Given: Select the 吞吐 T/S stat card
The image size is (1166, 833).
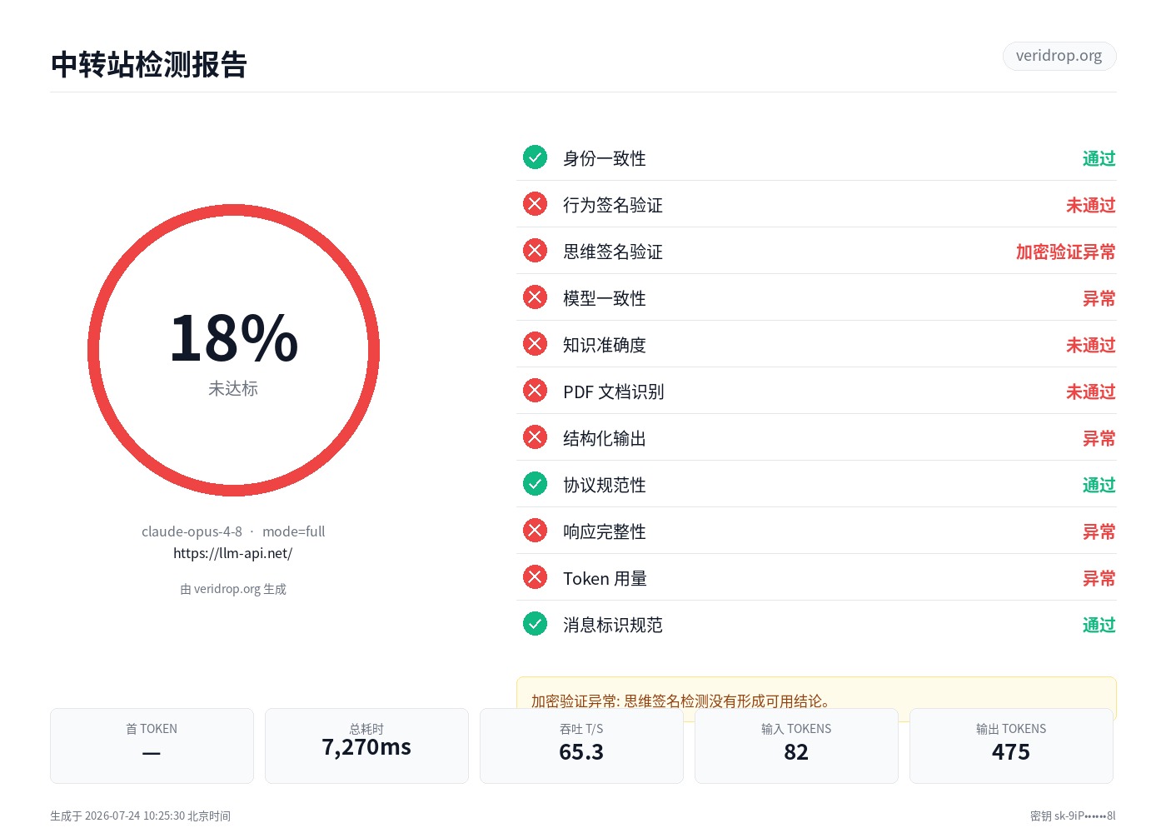Looking at the screenshot, I should click(581, 746).
